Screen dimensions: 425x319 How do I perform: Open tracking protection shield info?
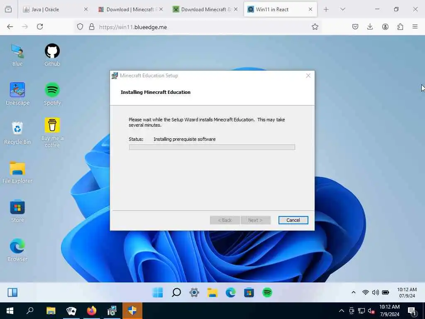coord(80,27)
